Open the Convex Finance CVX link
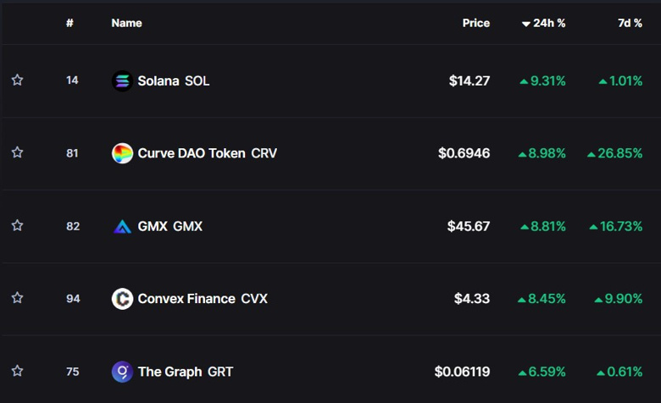Viewport: 661px width, 403px height. (x=202, y=299)
